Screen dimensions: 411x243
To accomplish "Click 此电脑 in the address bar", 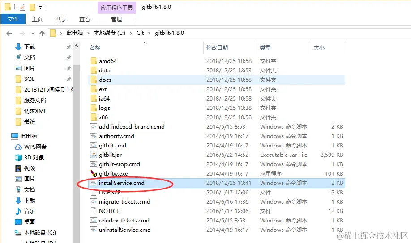I will pyautogui.click(x=75, y=33).
